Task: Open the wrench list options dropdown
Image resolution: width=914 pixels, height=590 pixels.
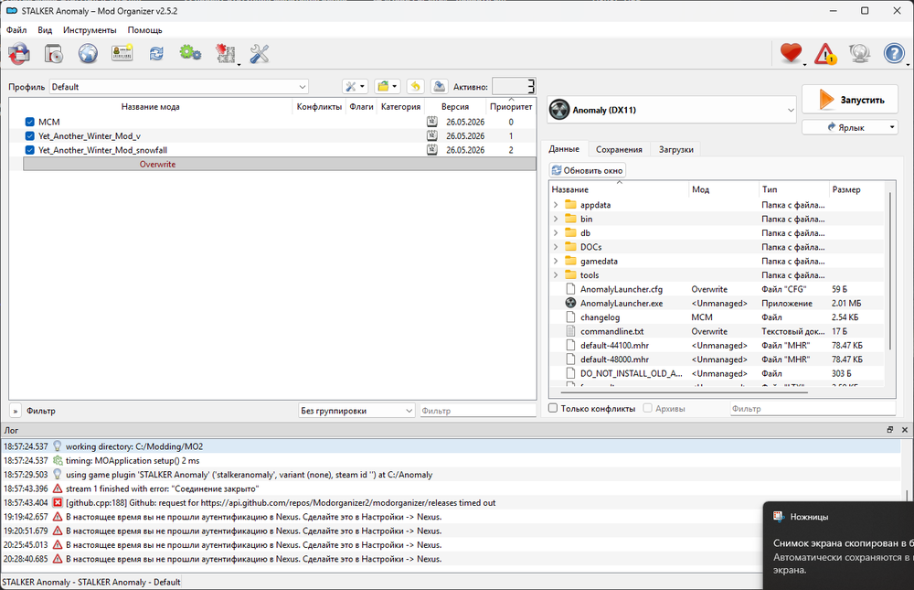Action: click(355, 86)
